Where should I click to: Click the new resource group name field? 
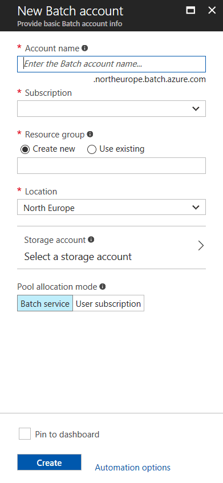112,166
